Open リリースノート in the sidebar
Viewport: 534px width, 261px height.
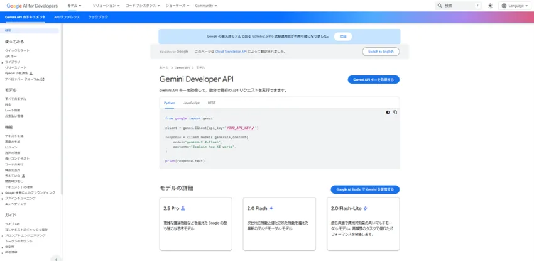coord(15,68)
